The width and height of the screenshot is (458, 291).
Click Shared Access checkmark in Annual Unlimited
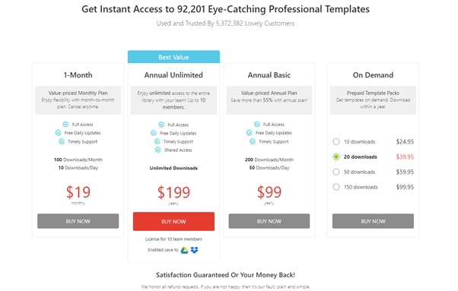coord(158,150)
